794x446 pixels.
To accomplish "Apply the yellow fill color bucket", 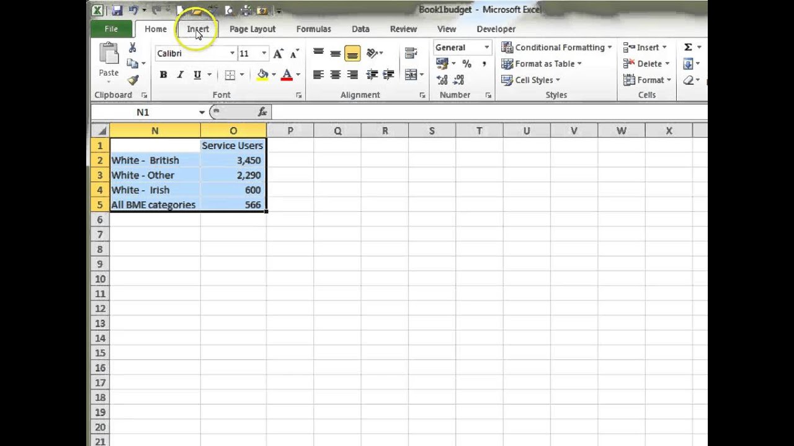I will coord(262,75).
